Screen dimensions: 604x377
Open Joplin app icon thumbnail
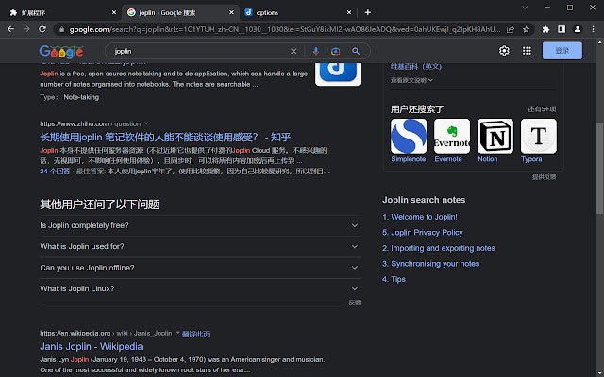[338, 74]
